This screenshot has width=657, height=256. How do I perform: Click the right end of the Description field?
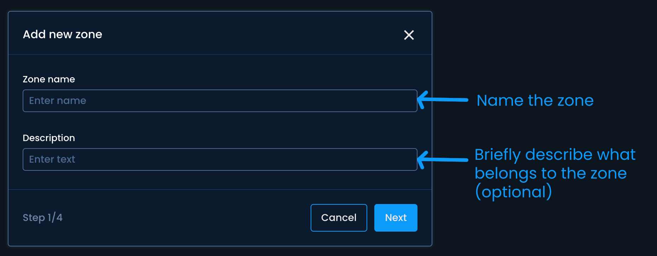(407, 159)
